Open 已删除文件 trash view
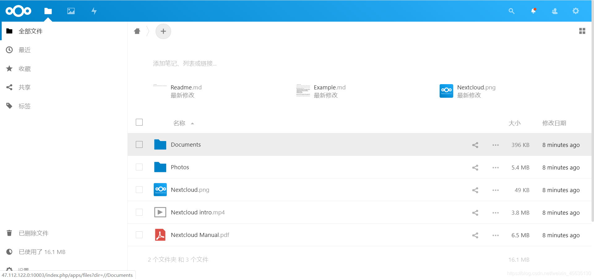This screenshot has height=279, width=594. coord(64,233)
